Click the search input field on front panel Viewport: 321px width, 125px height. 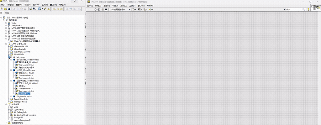pyautogui.click(x=293, y=9)
